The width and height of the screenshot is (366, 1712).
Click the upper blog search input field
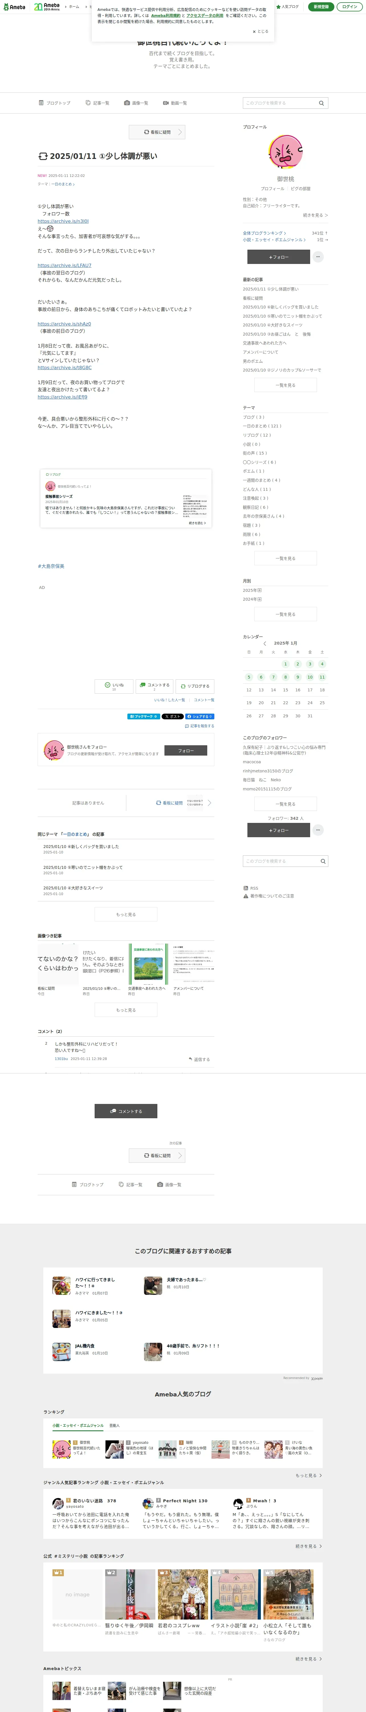coord(279,103)
